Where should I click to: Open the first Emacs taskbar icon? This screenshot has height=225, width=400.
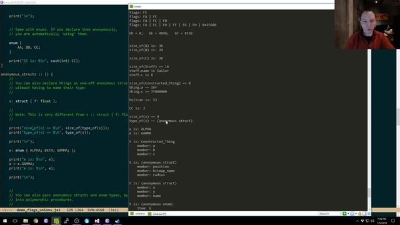pos(46,221)
